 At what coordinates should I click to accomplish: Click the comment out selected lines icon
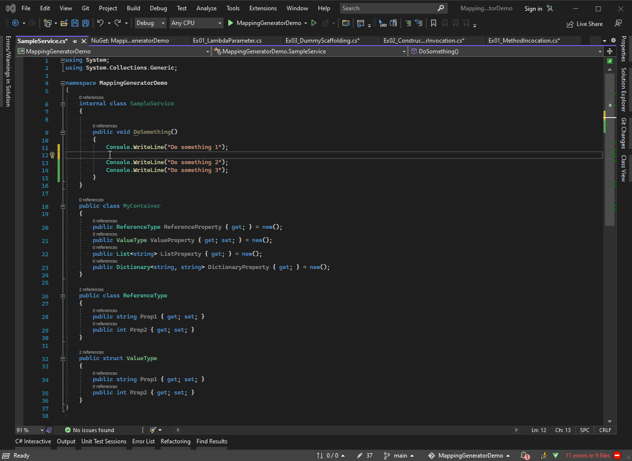[x=408, y=23]
